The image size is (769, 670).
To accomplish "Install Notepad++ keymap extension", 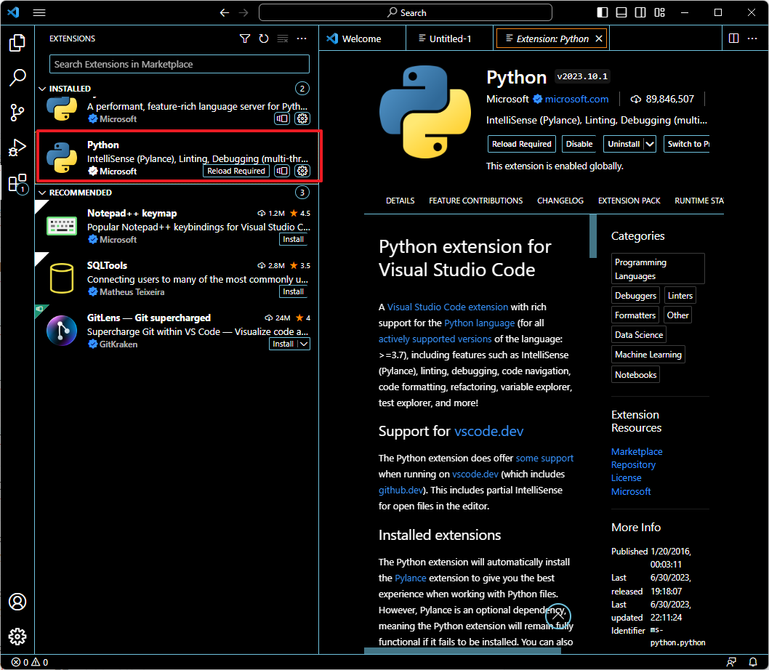I will click(293, 239).
